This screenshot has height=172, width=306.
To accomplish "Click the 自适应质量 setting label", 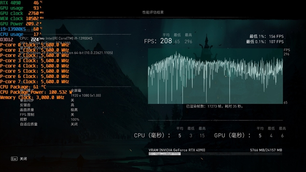I will [x=29, y=124].
